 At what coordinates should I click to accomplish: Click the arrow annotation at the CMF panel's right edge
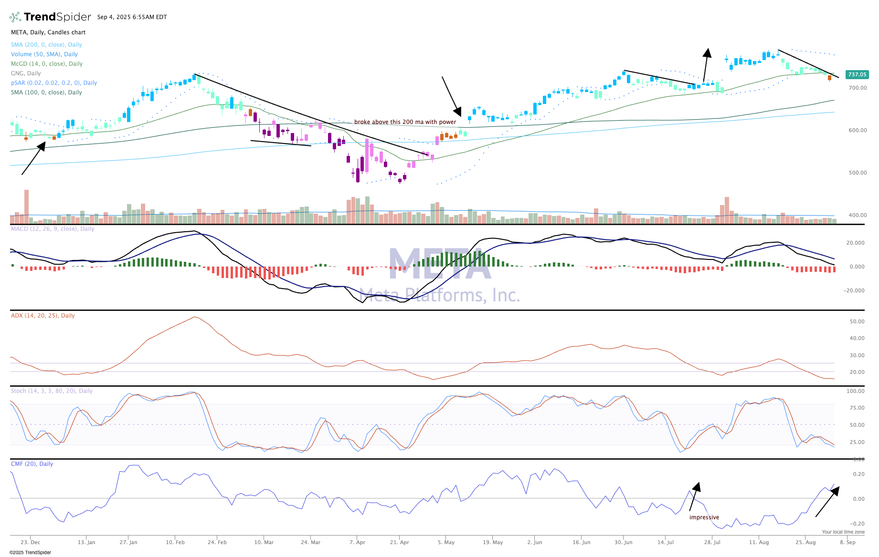[x=827, y=502]
